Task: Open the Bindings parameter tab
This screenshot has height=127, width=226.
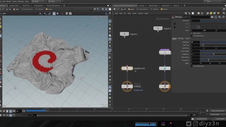Action: click(181, 39)
